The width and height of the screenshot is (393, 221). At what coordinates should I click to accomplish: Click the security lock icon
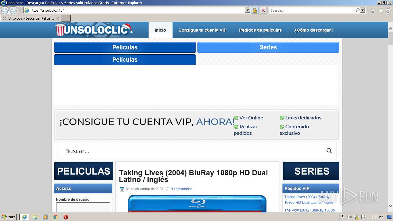click(x=255, y=10)
